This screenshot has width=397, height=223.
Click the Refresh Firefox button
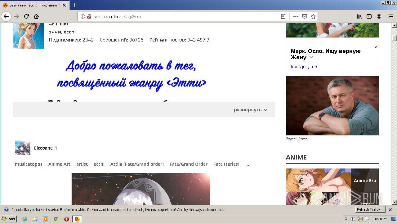click(370, 209)
